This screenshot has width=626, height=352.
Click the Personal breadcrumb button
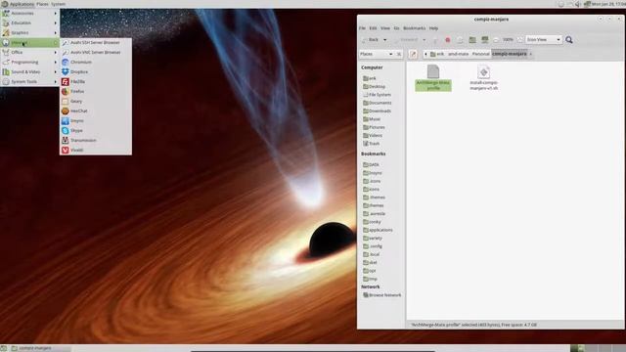pos(480,54)
